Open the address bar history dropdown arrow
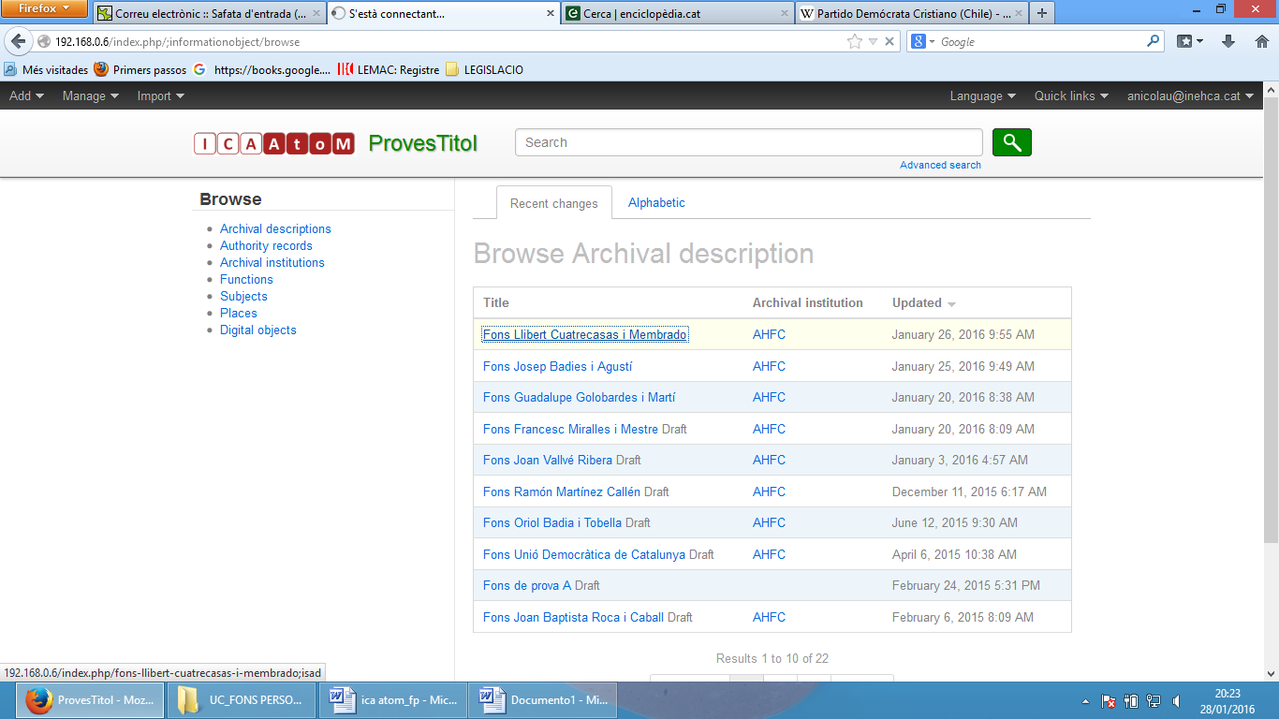The image size is (1279, 719). (x=873, y=41)
